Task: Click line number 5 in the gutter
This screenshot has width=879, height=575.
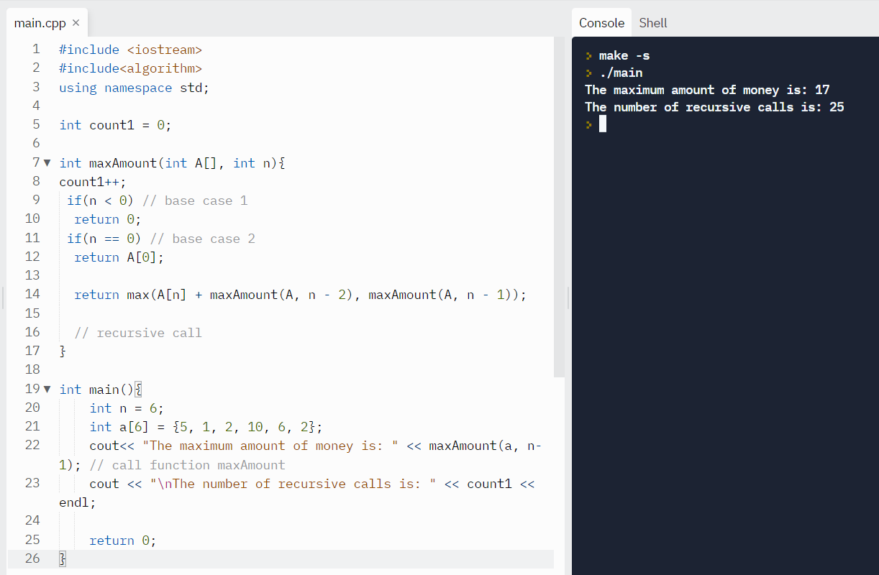Action: coord(36,124)
